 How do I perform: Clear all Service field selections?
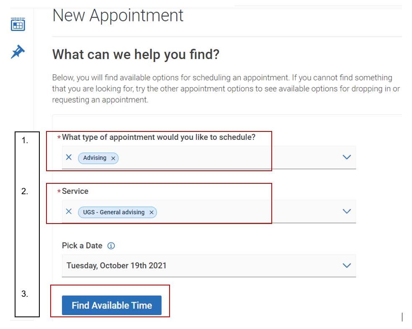pyautogui.click(x=69, y=211)
